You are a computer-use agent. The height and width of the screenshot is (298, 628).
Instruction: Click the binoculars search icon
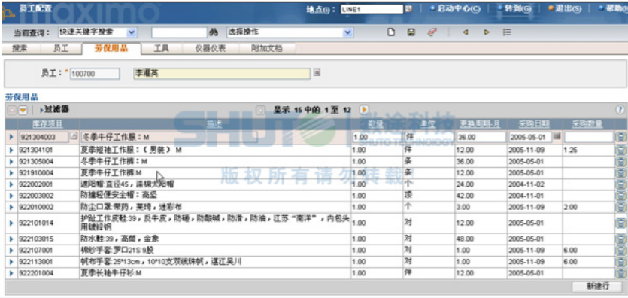pyautogui.click(x=213, y=32)
